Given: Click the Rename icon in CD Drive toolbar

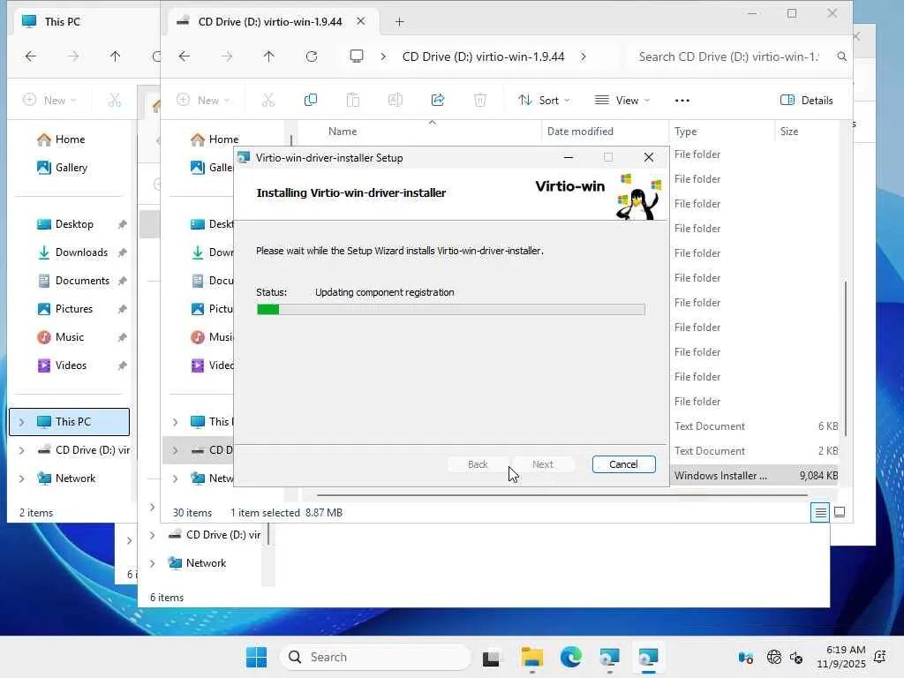Looking at the screenshot, I should coord(395,100).
